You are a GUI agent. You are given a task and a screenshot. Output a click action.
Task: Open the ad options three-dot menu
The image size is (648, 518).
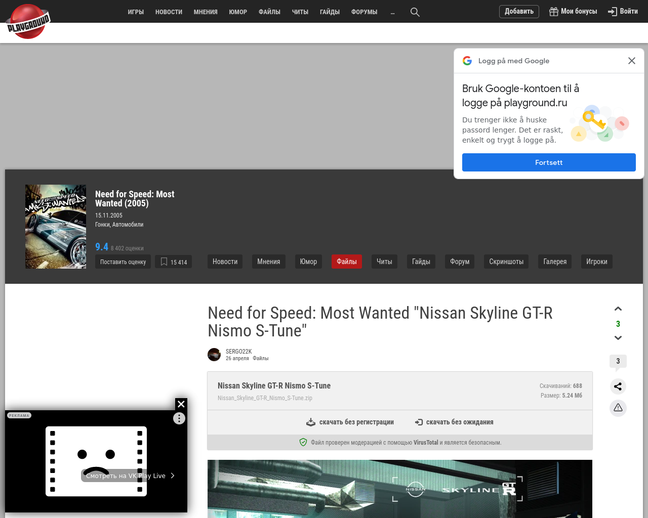click(x=179, y=418)
